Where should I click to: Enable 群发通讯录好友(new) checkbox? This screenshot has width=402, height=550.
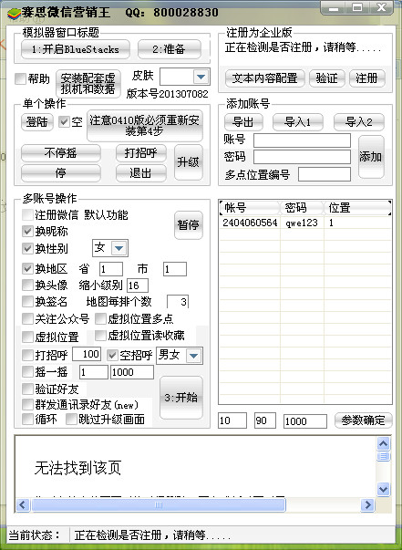coord(27,404)
